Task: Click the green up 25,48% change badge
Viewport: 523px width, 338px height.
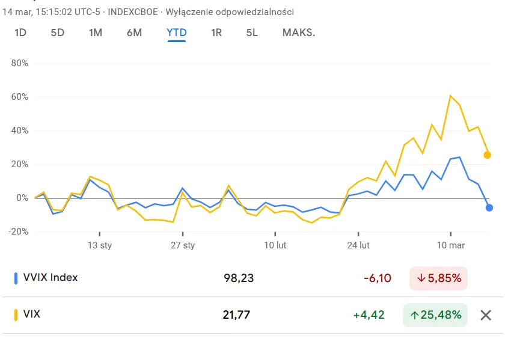Action: coord(435,315)
